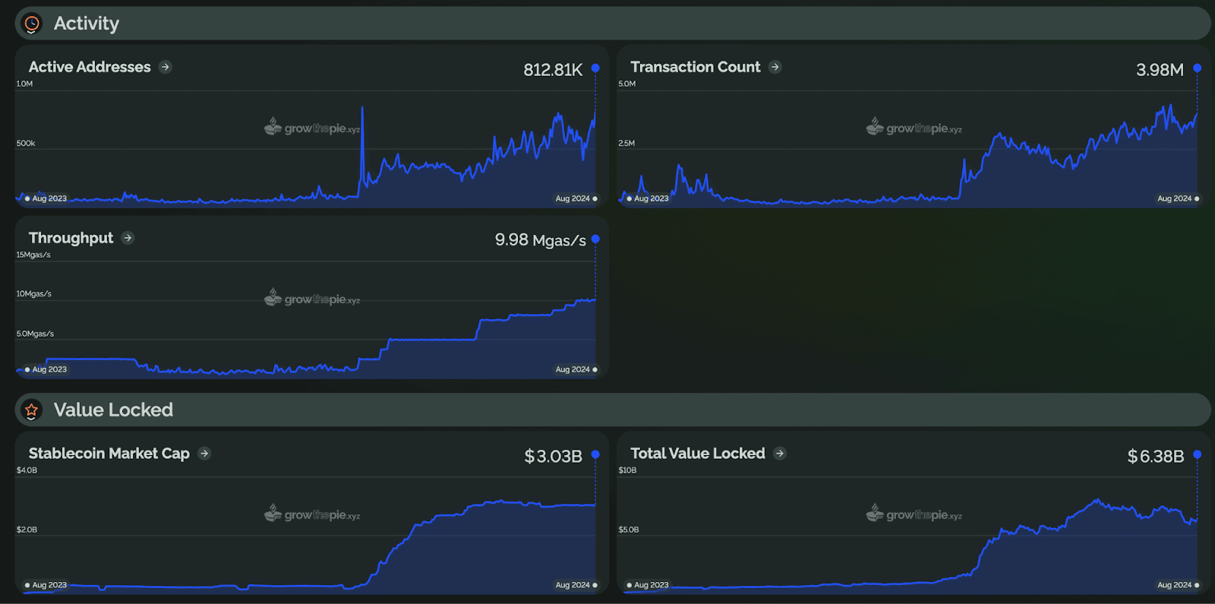Viewport: 1215px width, 604px height.
Task: Open Total Value Locked arrow icon
Action: click(x=780, y=454)
